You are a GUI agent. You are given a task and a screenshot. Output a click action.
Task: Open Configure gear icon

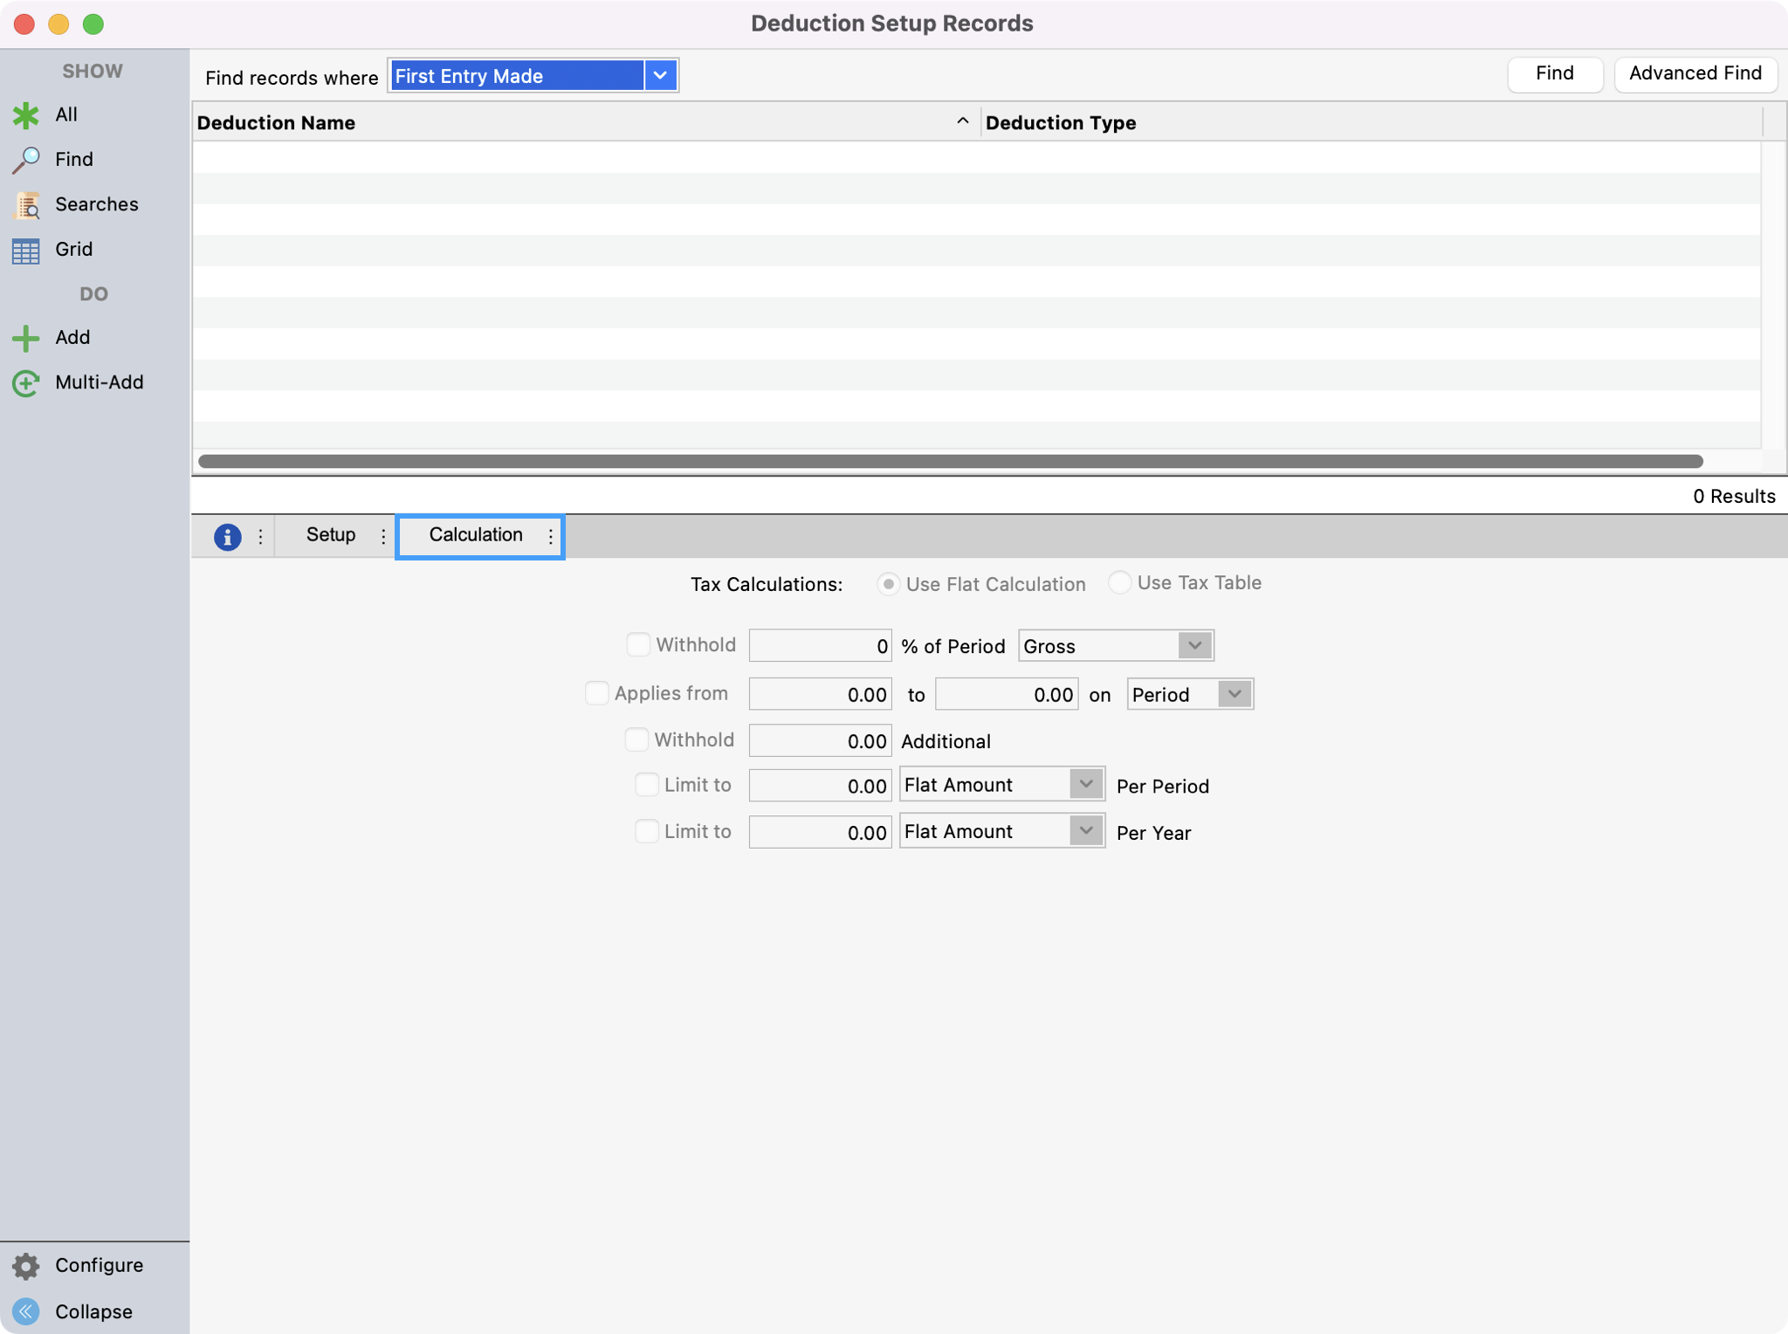tap(26, 1266)
